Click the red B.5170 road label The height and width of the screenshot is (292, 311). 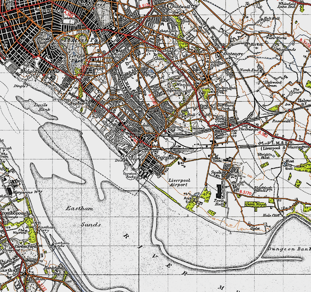(246, 192)
